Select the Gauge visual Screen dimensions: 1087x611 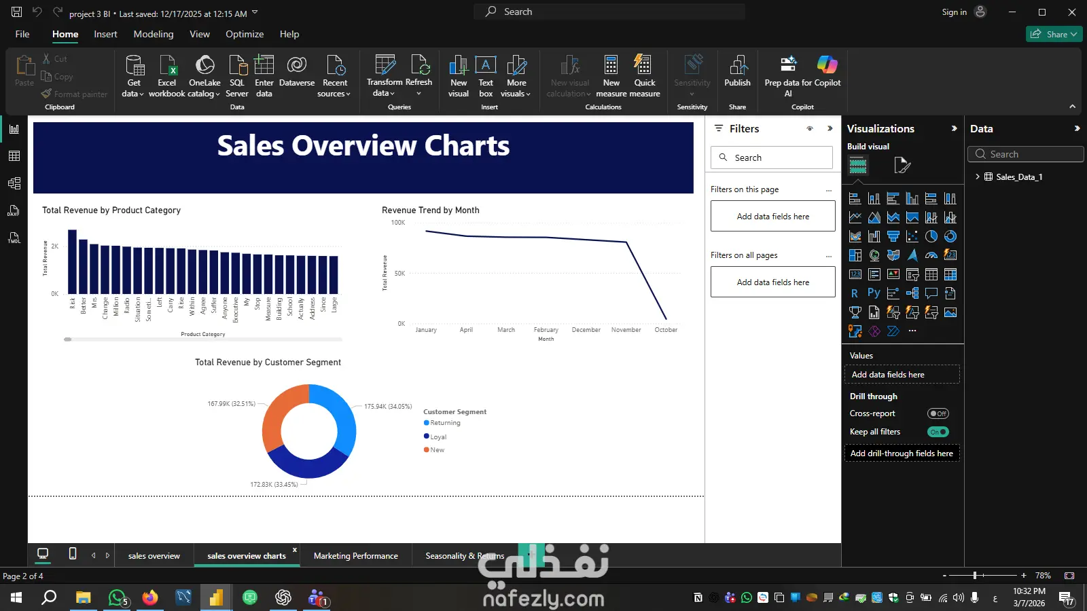click(x=931, y=255)
